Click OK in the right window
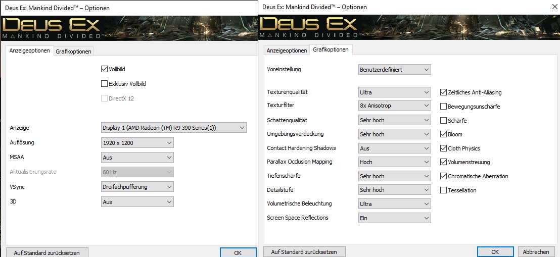 pos(495,251)
